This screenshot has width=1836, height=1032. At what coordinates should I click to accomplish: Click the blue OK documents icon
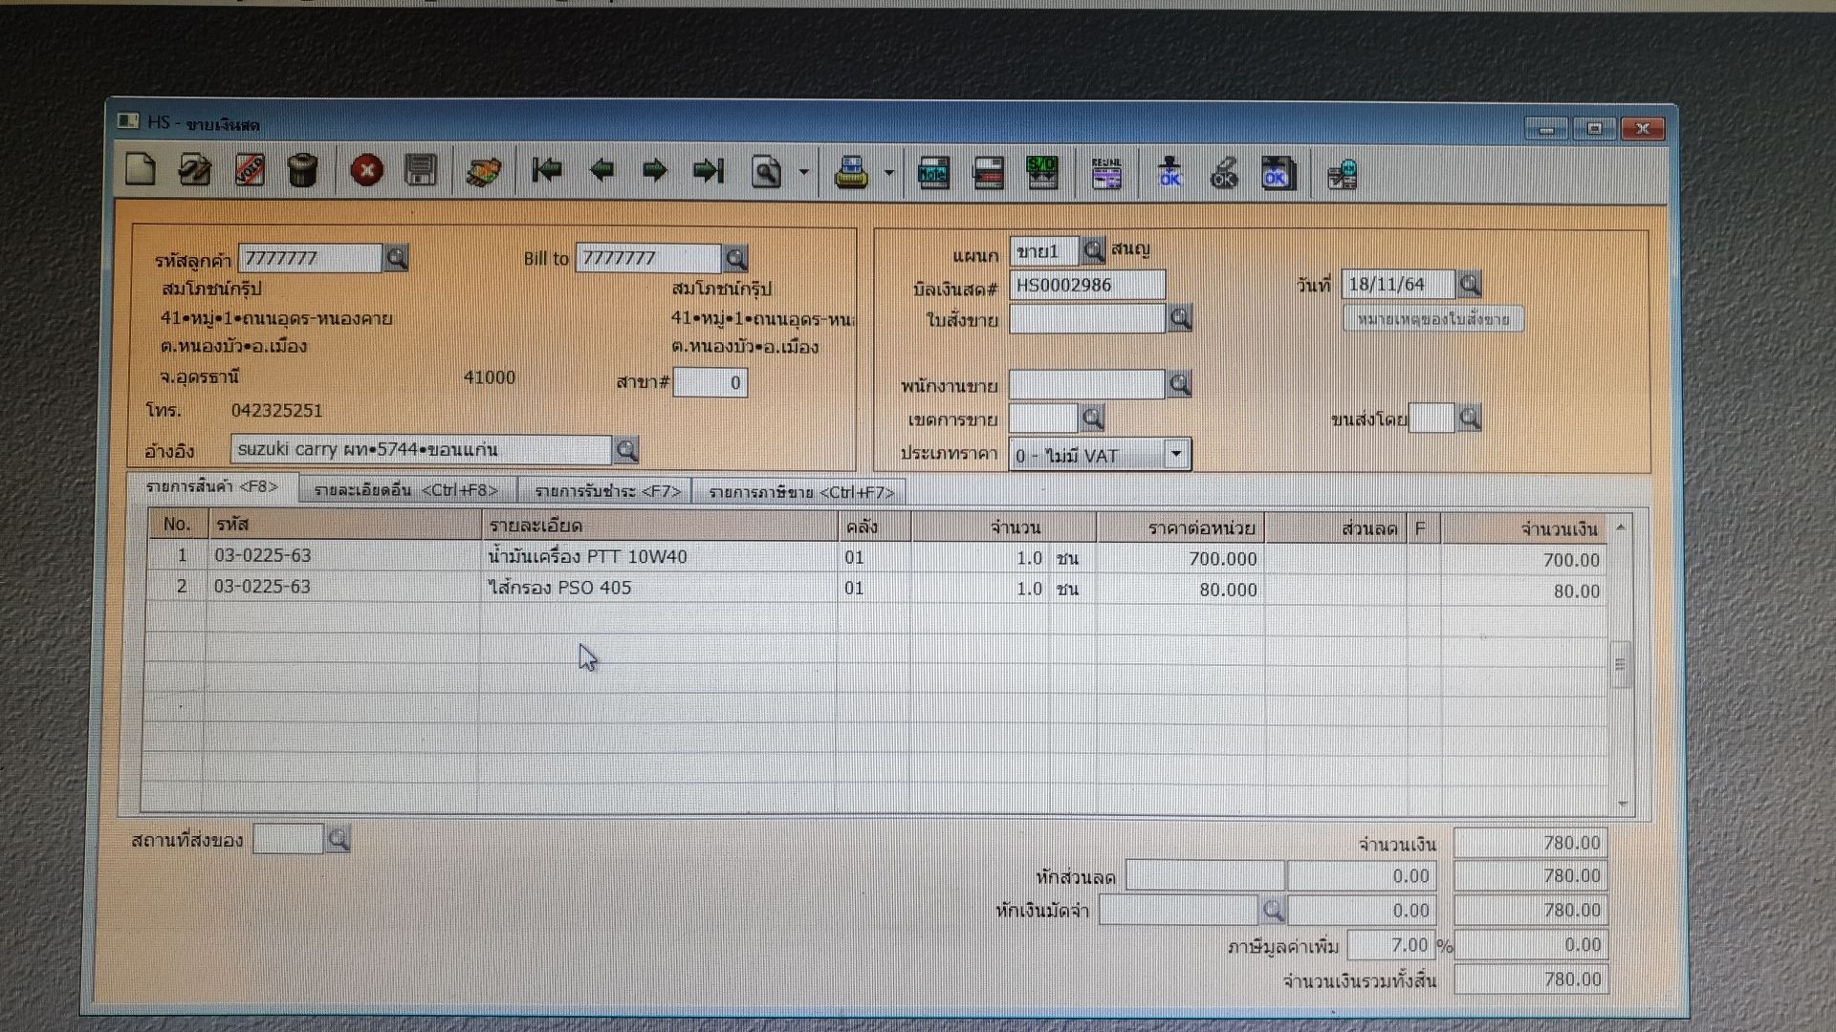click(1278, 174)
